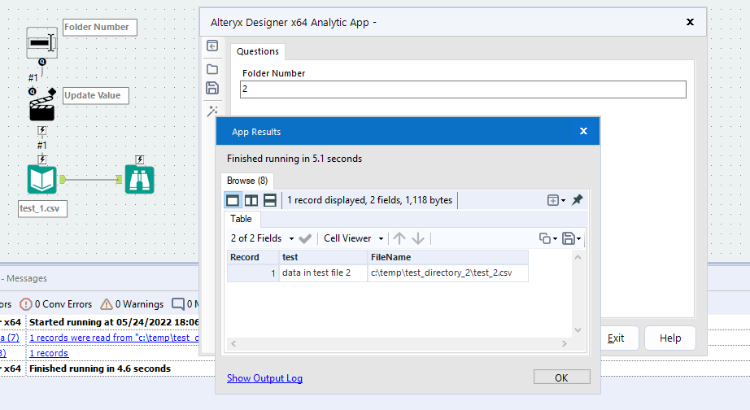Switch to single-pane results view

[233, 199]
